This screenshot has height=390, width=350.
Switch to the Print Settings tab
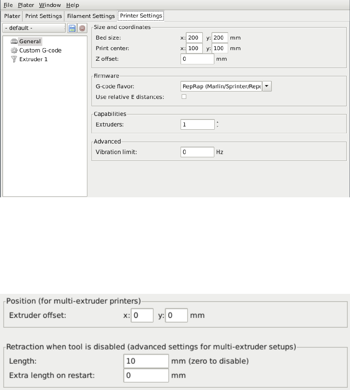(44, 16)
